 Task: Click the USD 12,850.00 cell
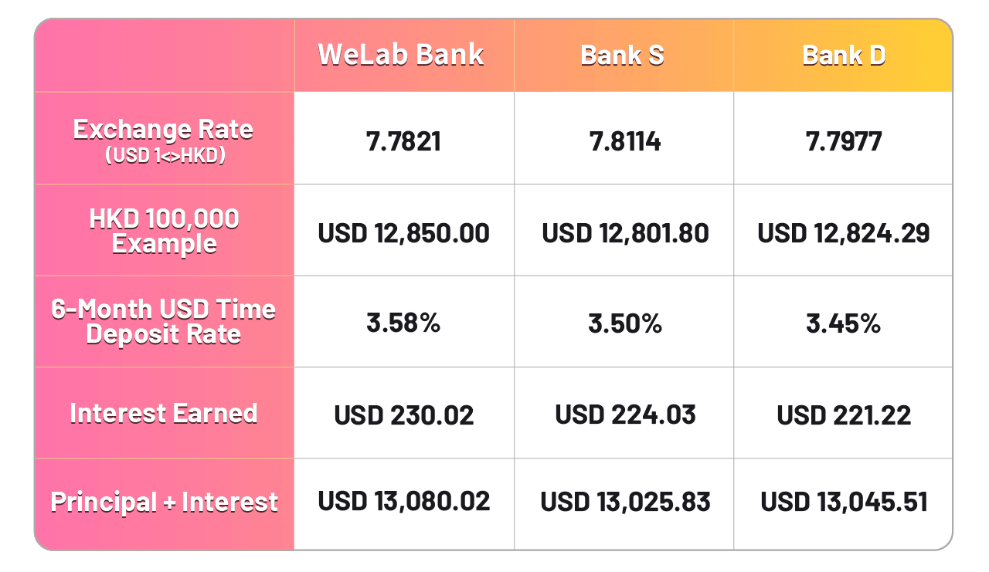click(x=403, y=233)
